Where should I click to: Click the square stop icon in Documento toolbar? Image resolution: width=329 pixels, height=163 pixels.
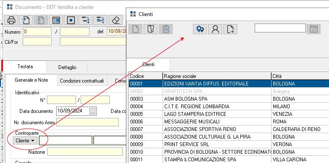pos(71,20)
